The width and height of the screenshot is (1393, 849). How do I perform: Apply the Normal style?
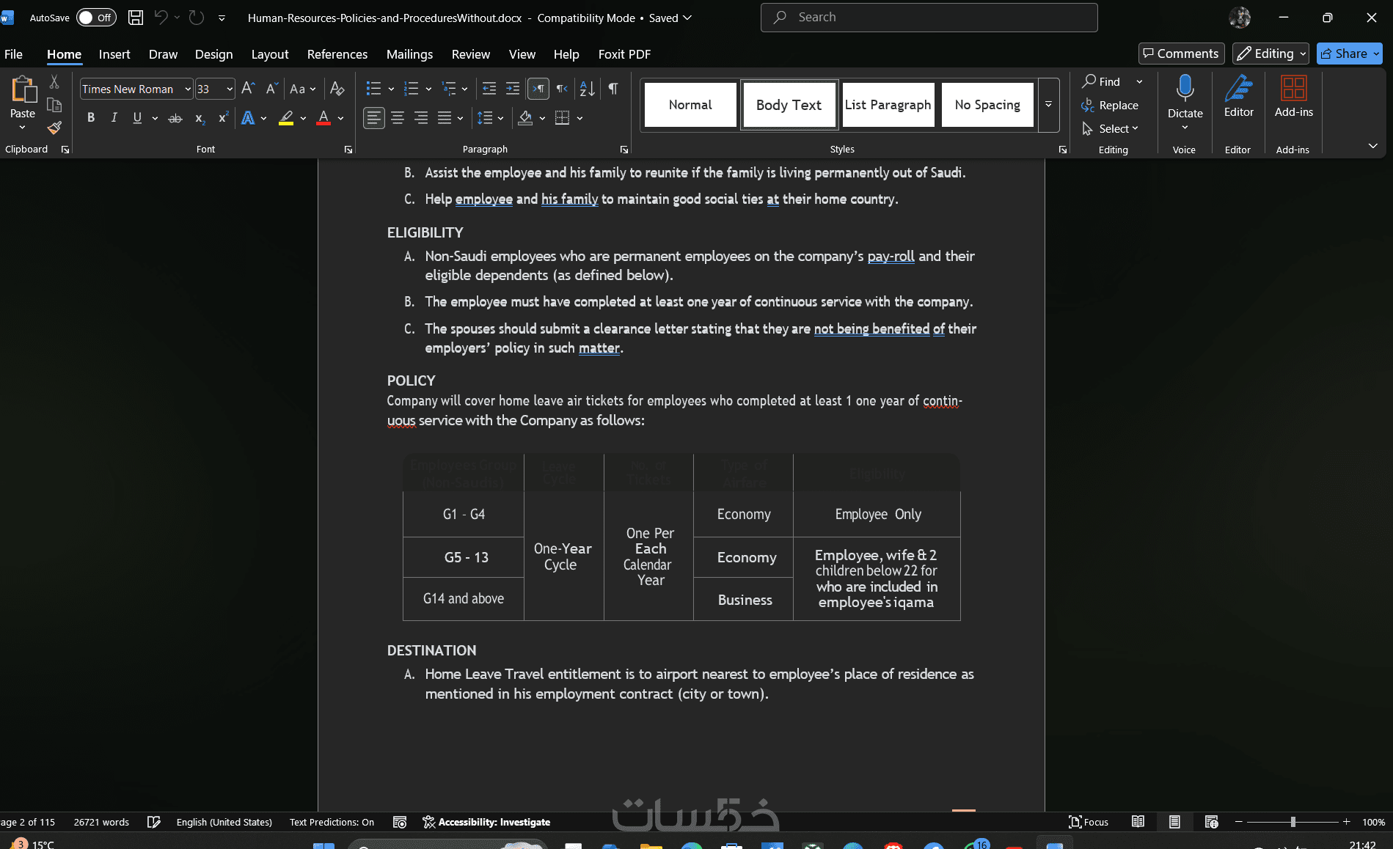(690, 105)
